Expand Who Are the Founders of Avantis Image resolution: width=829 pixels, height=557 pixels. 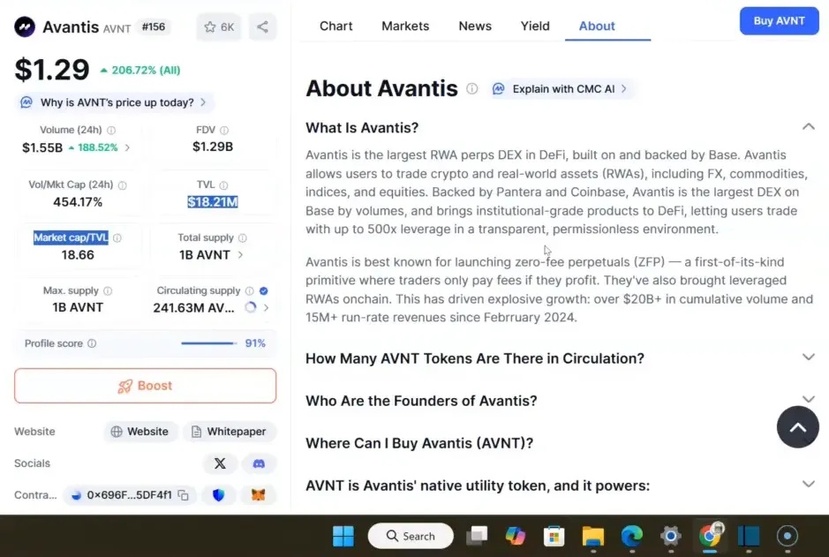click(x=809, y=400)
